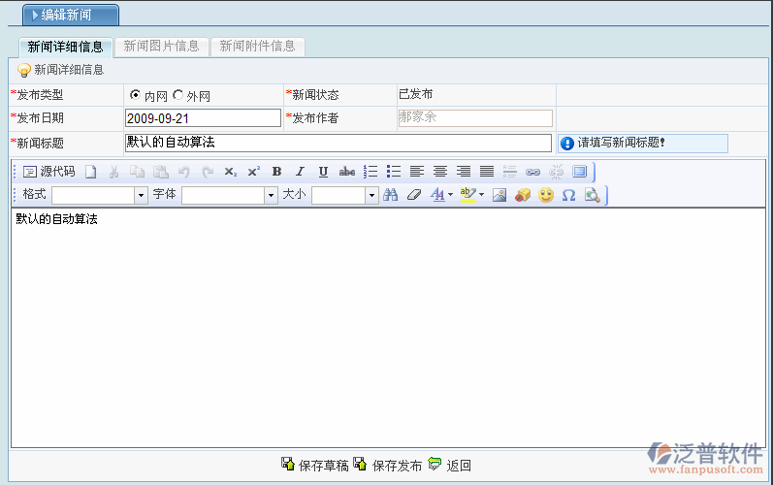Insert a numbered list

(x=370, y=172)
